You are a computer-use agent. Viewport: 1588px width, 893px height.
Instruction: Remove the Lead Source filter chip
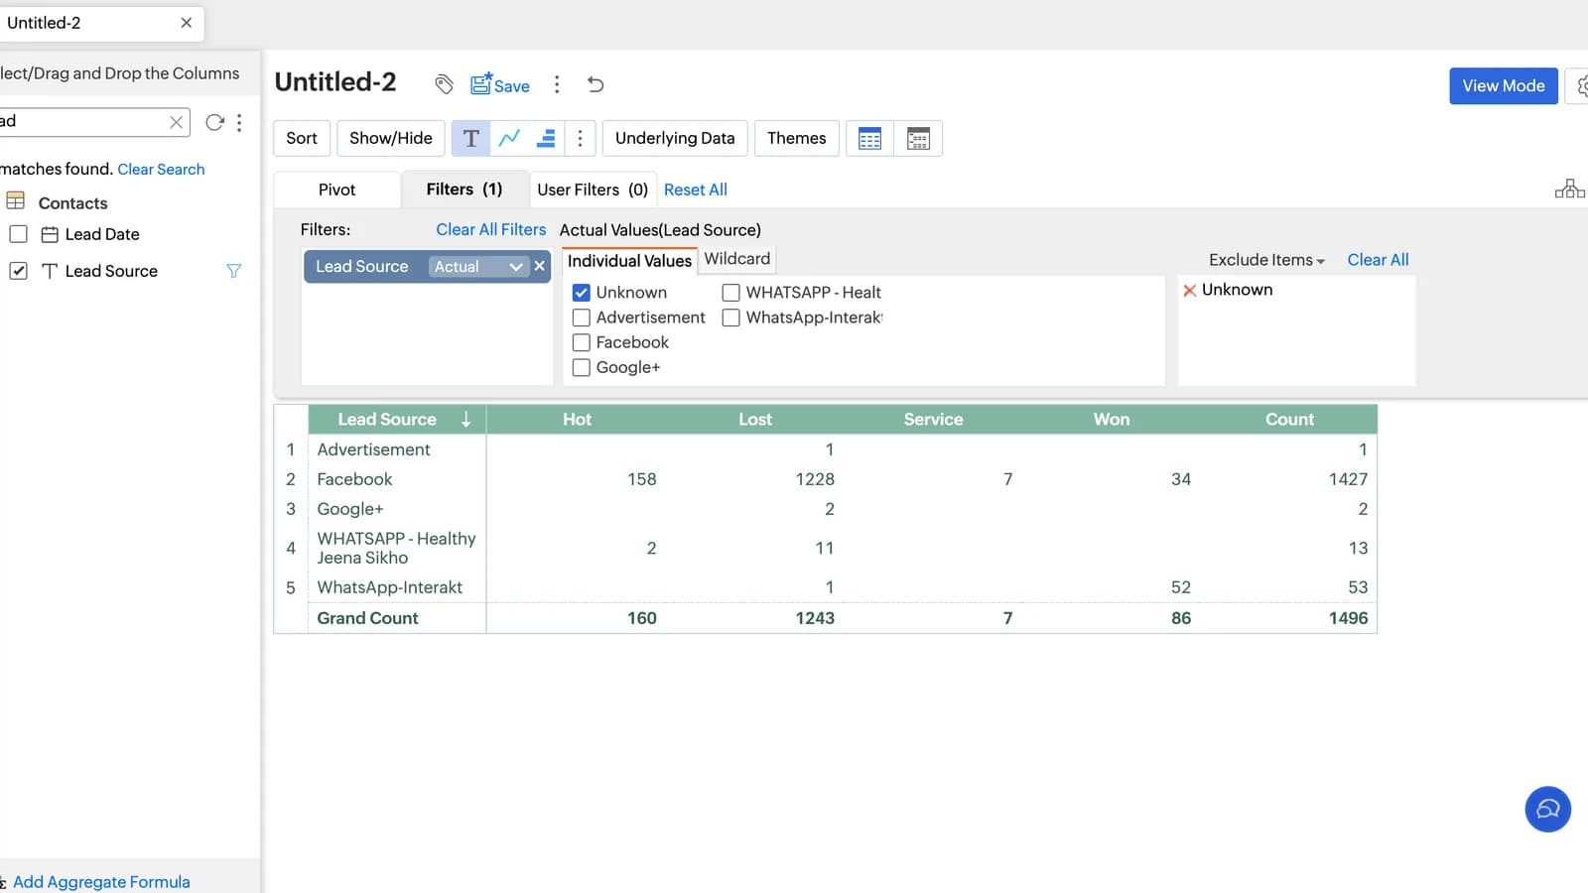(x=540, y=266)
